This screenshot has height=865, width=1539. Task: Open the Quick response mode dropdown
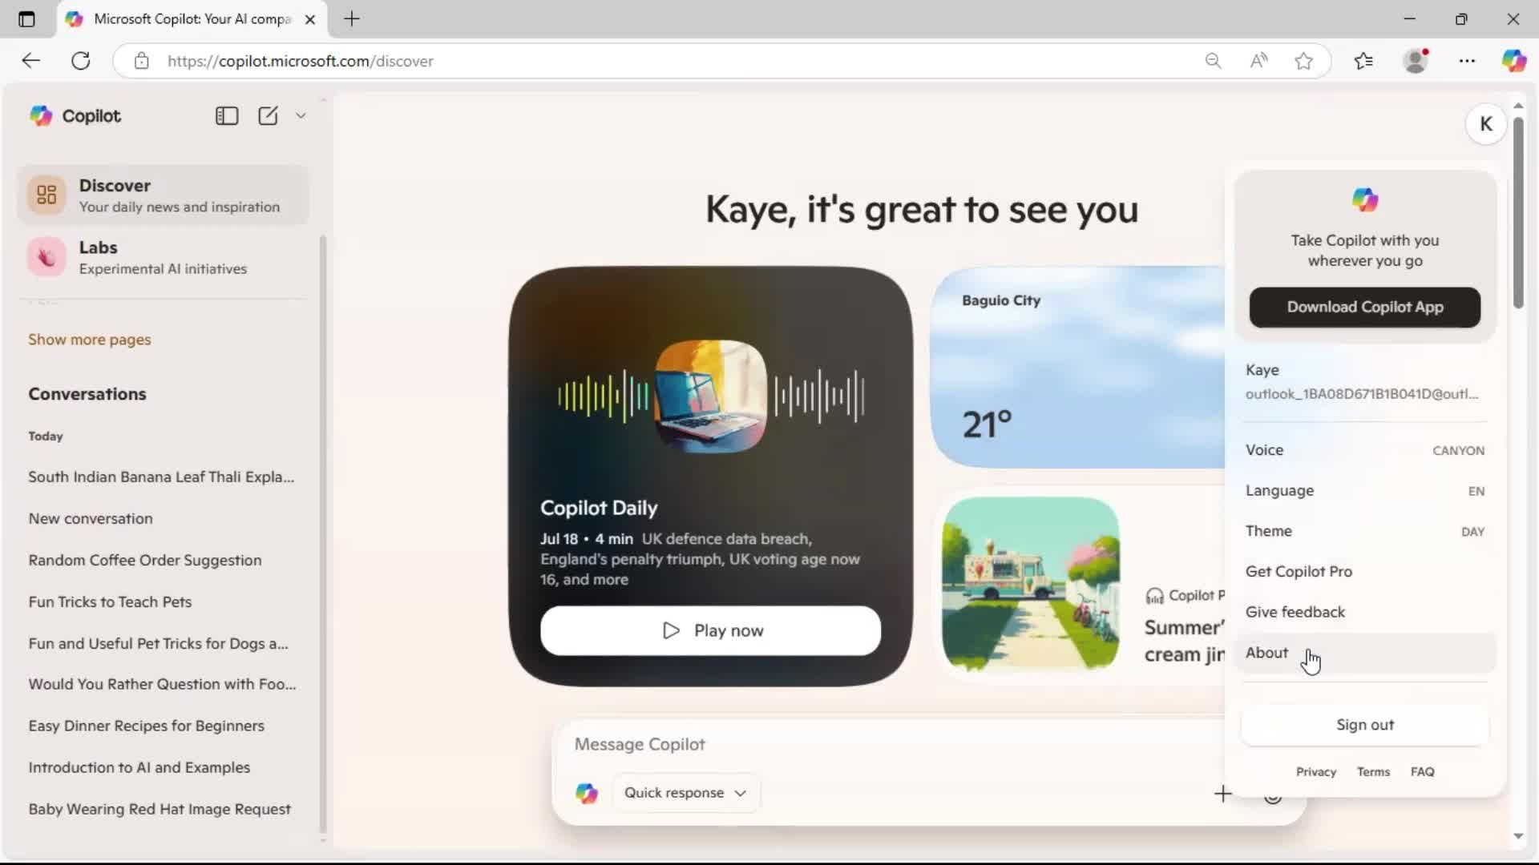685,793
